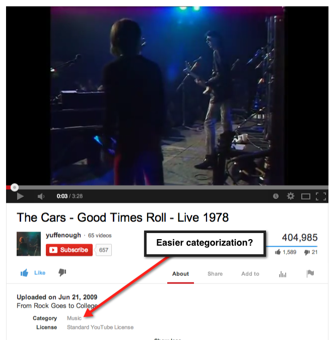Subscribe to yuffenough channel

69,250
